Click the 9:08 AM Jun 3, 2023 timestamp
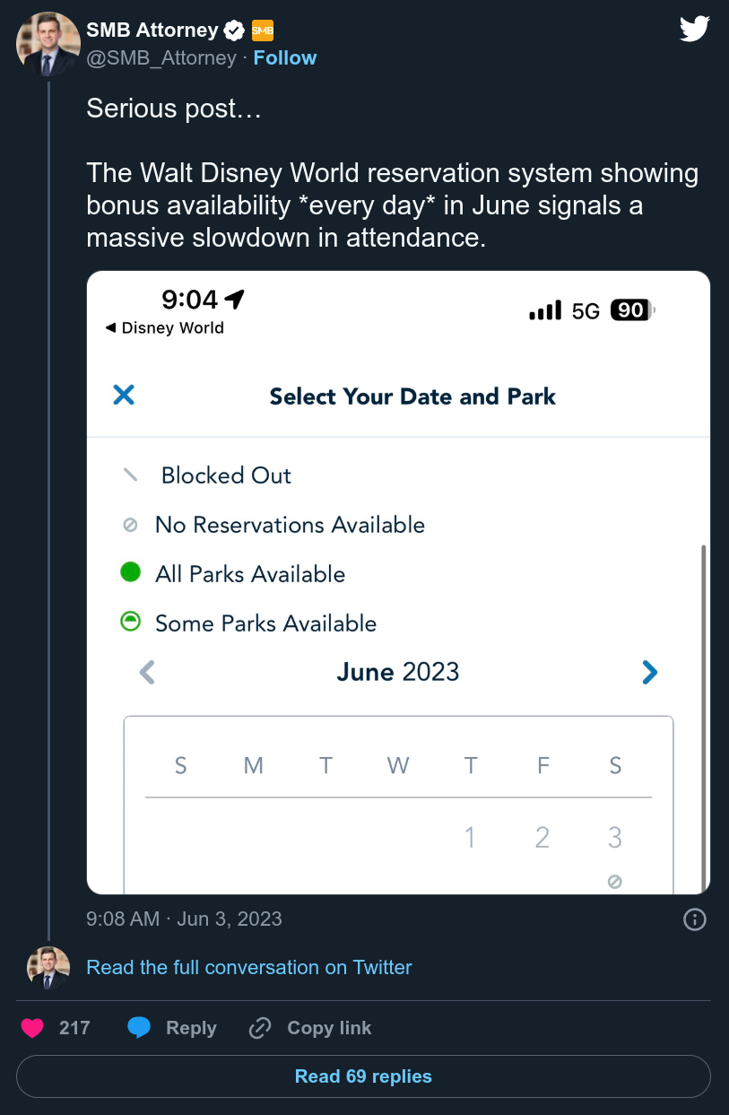Viewport: 729px width, 1115px height. tap(184, 919)
